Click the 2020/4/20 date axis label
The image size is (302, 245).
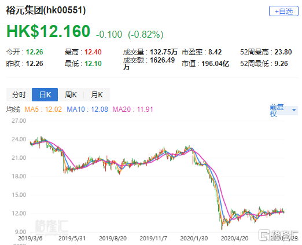pos(234,238)
